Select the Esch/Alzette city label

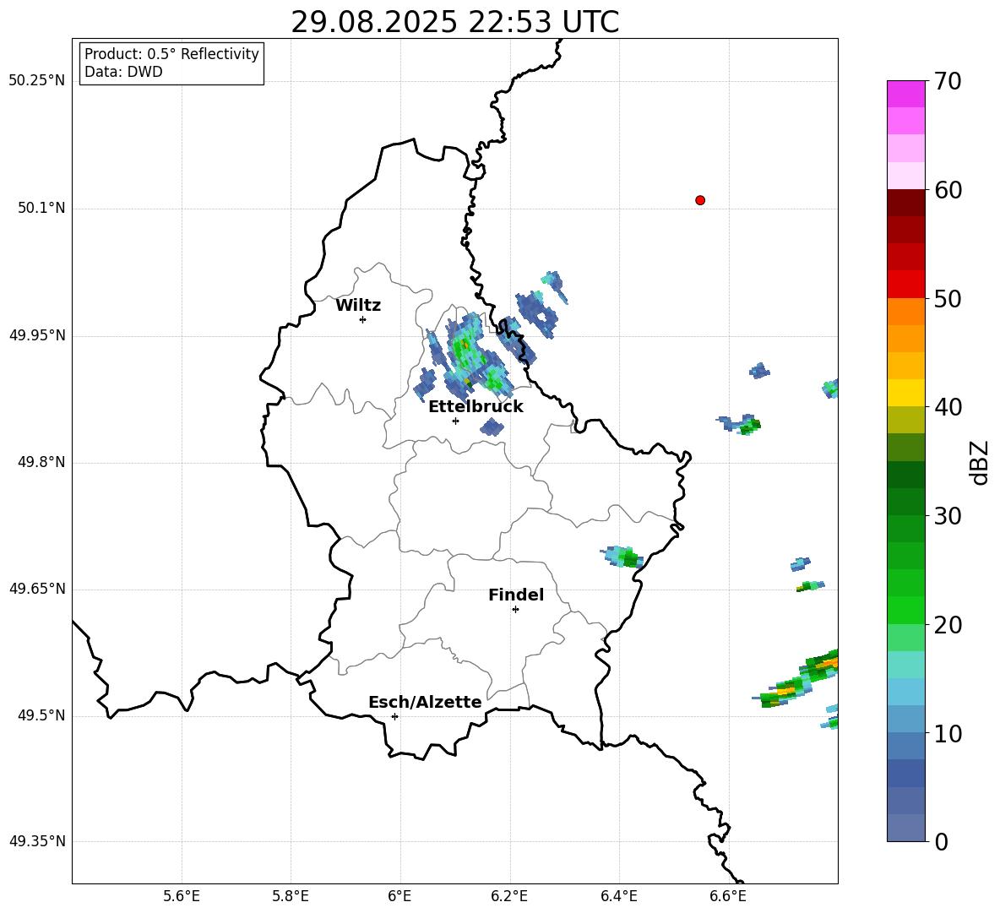[425, 702]
